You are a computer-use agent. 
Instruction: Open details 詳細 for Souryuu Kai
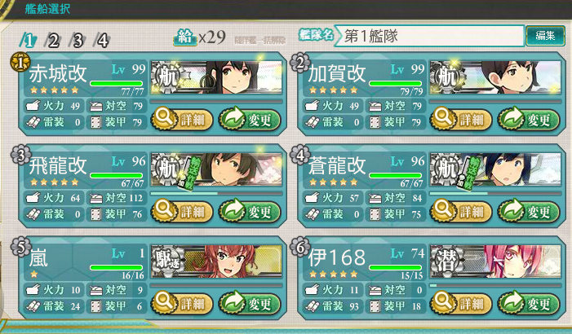pyautogui.click(x=461, y=211)
